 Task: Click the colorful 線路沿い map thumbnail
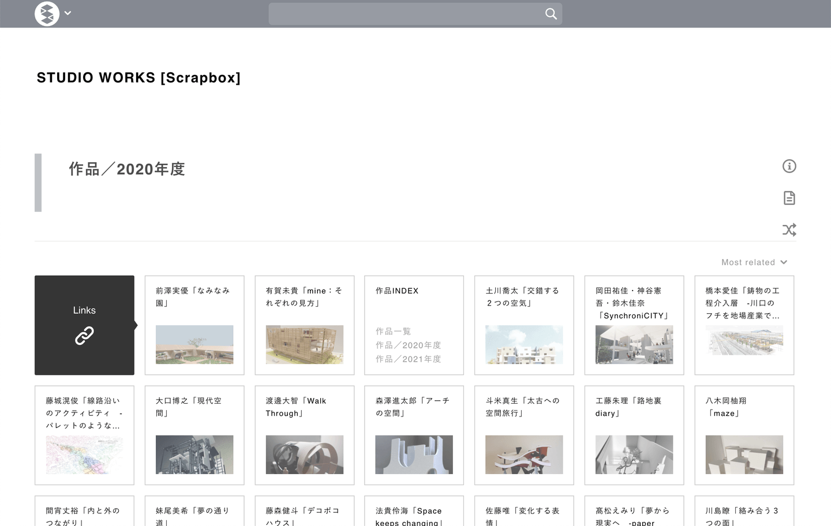(84, 454)
